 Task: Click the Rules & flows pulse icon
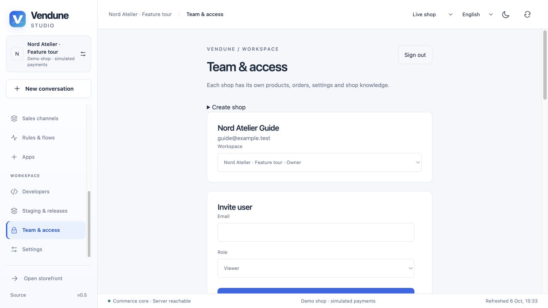pyautogui.click(x=14, y=138)
